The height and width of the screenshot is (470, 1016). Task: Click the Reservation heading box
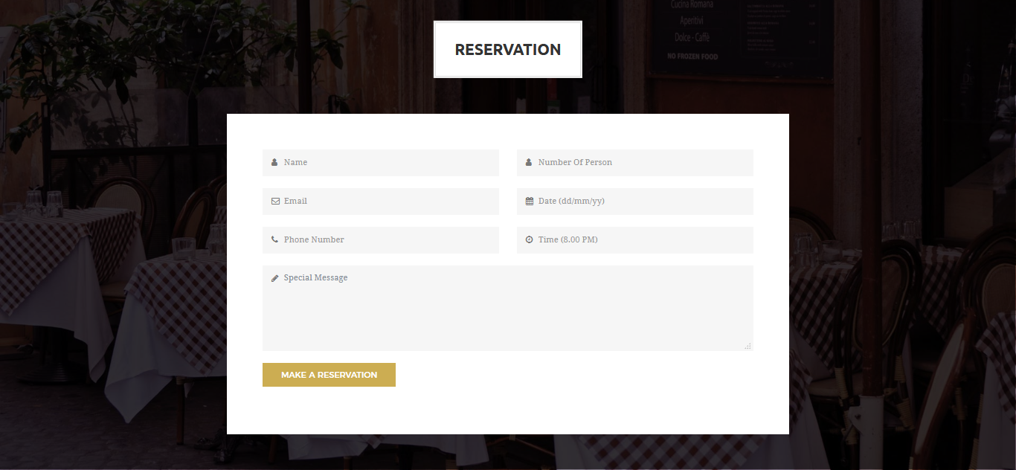pyautogui.click(x=508, y=50)
